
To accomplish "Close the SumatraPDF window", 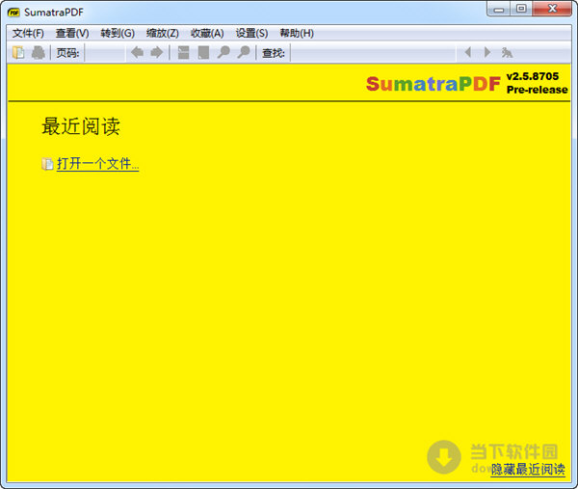I will pyautogui.click(x=552, y=9).
